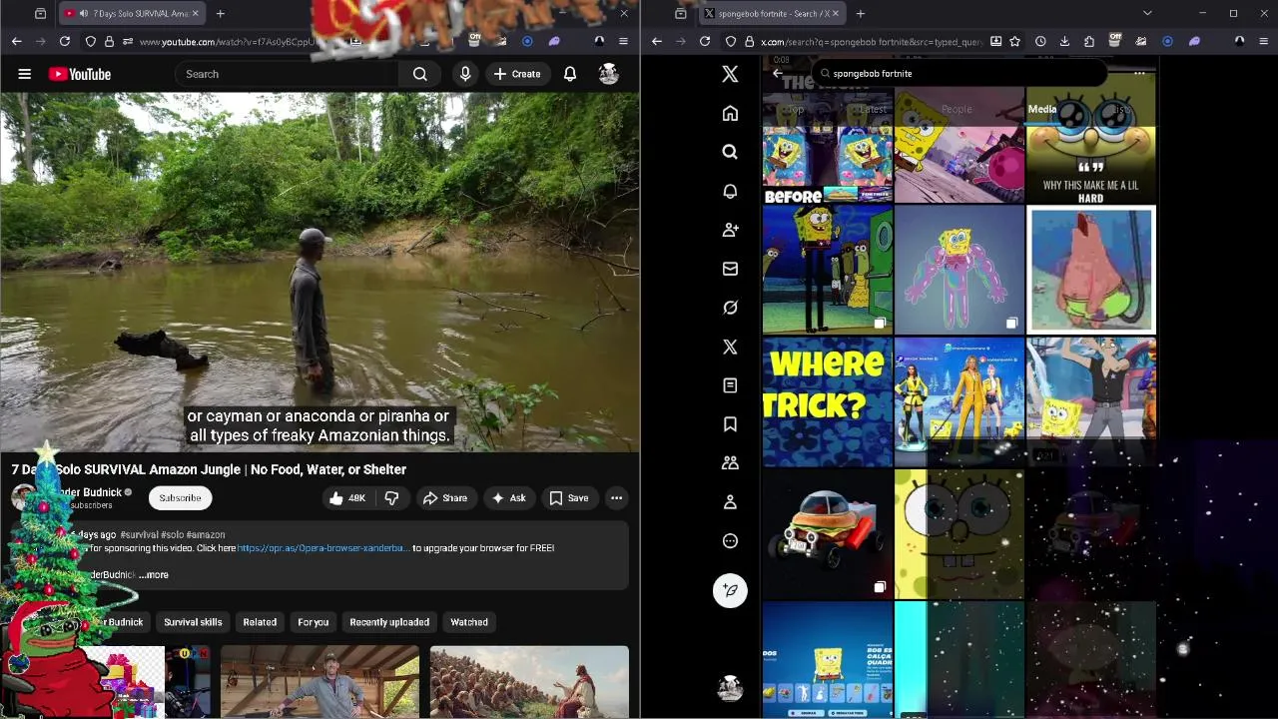Click the YouTube video player frame
The height and width of the screenshot is (719, 1278).
(x=319, y=272)
